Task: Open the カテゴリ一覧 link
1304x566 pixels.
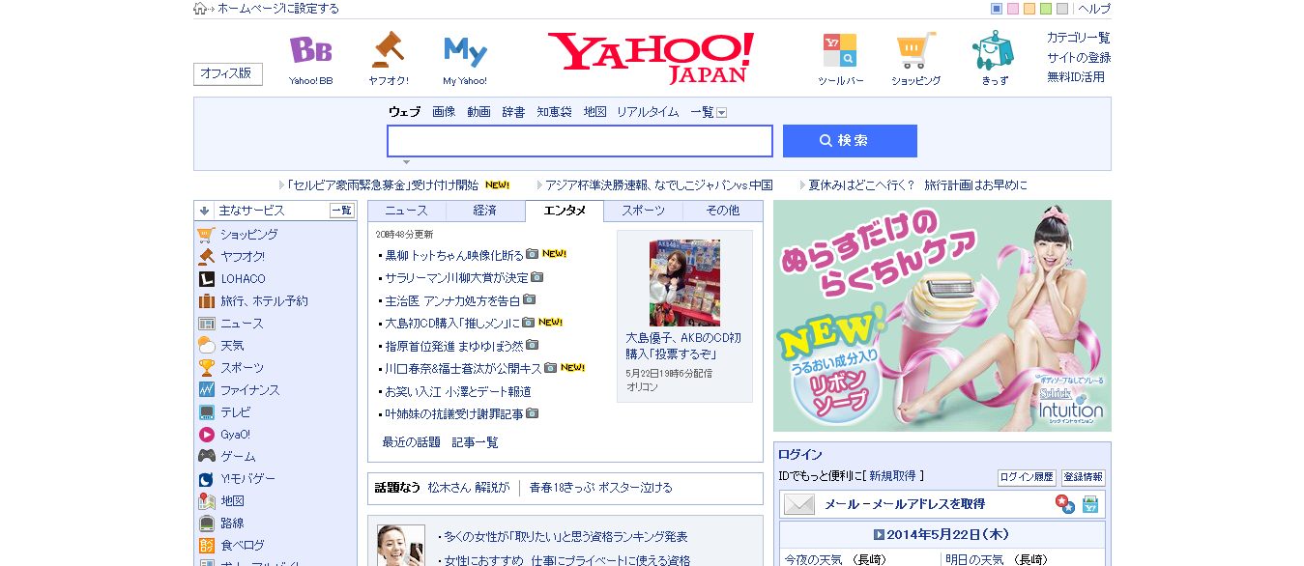Action: coord(1078,38)
